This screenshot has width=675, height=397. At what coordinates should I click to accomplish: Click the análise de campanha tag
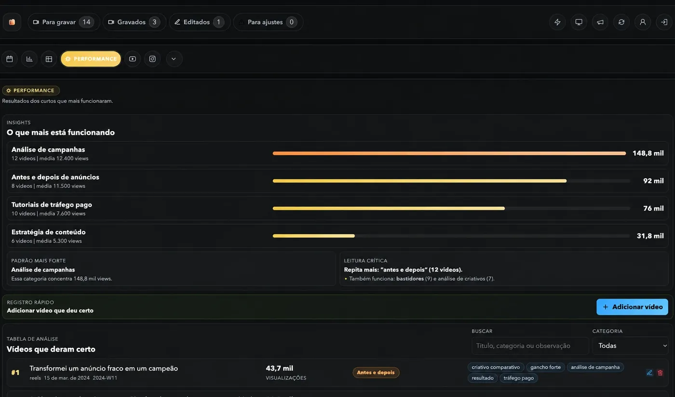[595, 367]
